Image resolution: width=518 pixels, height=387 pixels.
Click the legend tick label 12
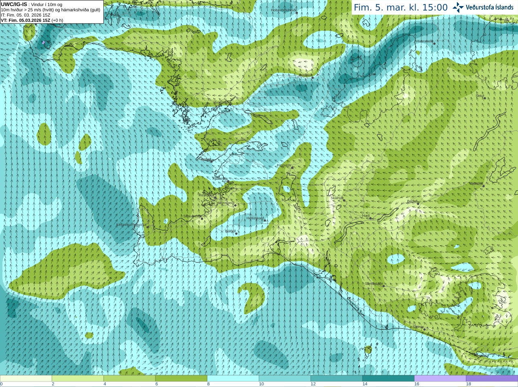click(x=313, y=384)
